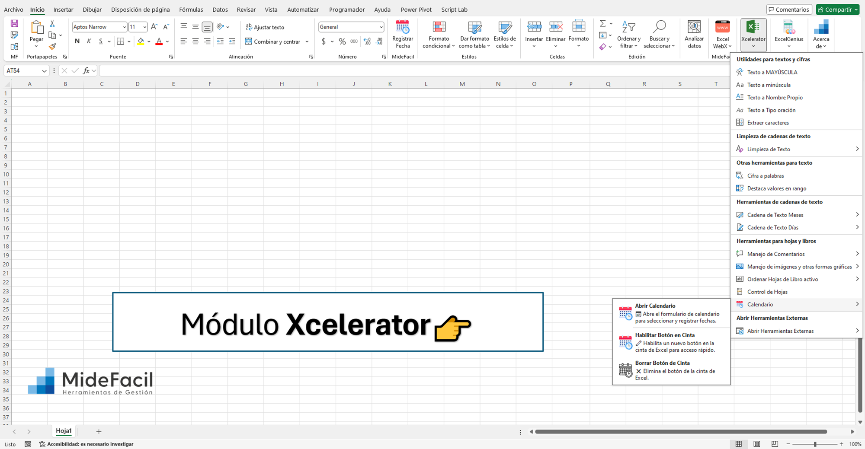Open the Formato celdas button
Image resolution: width=865 pixels, height=449 pixels.
click(579, 35)
